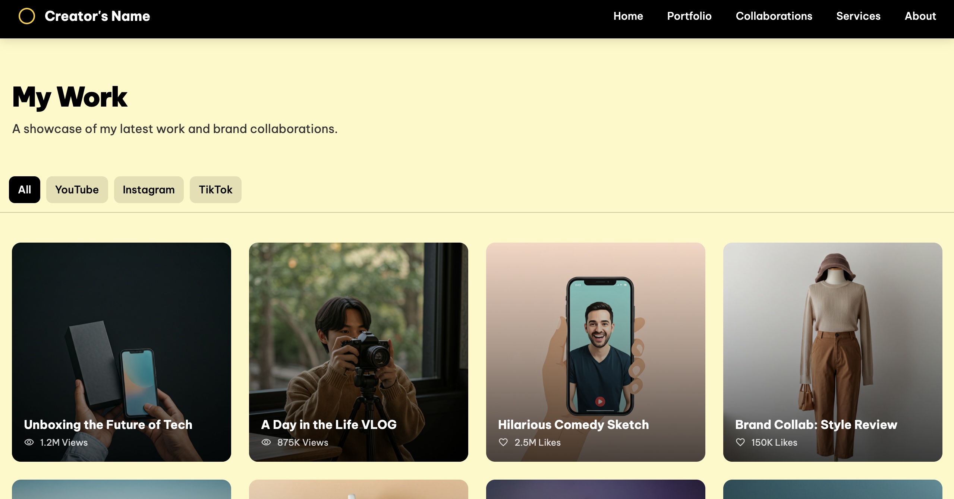Click the A Day in the Life VLOG title
This screenshot has height=499, width=954.
(329, 424)
